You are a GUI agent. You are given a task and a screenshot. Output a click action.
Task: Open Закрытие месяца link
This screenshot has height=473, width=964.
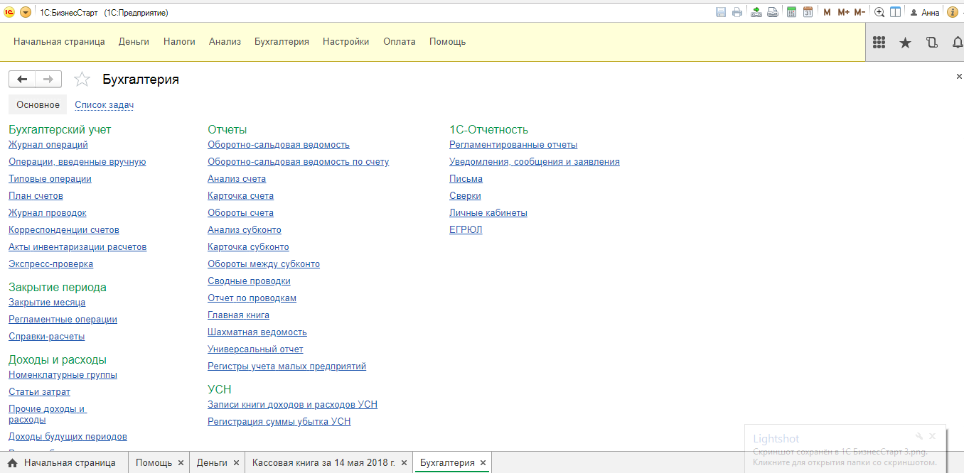click(x=47, y=302)
